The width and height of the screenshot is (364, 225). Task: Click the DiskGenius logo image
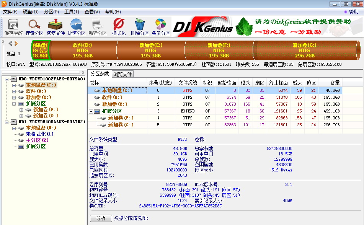click(x=202, y=27)
